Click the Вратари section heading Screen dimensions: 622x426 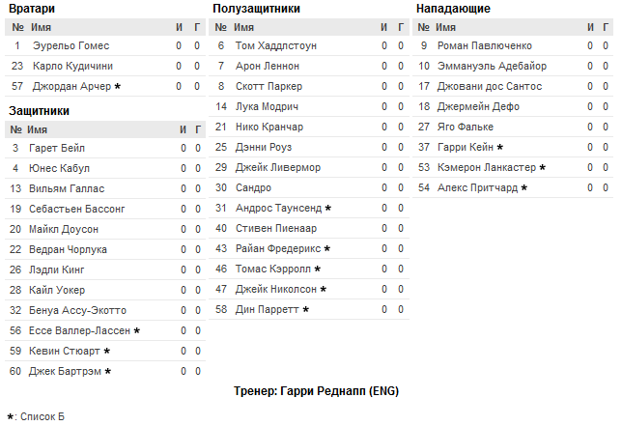click(x=32, y=9)
